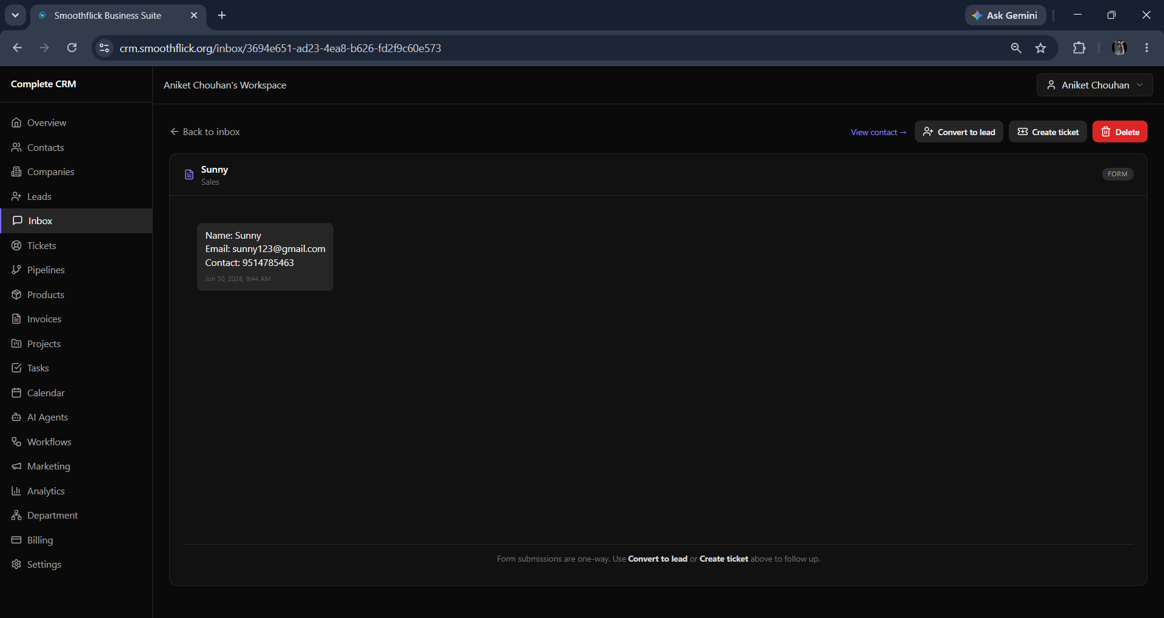Click the AI Agents robot icon

pos(16,417)
